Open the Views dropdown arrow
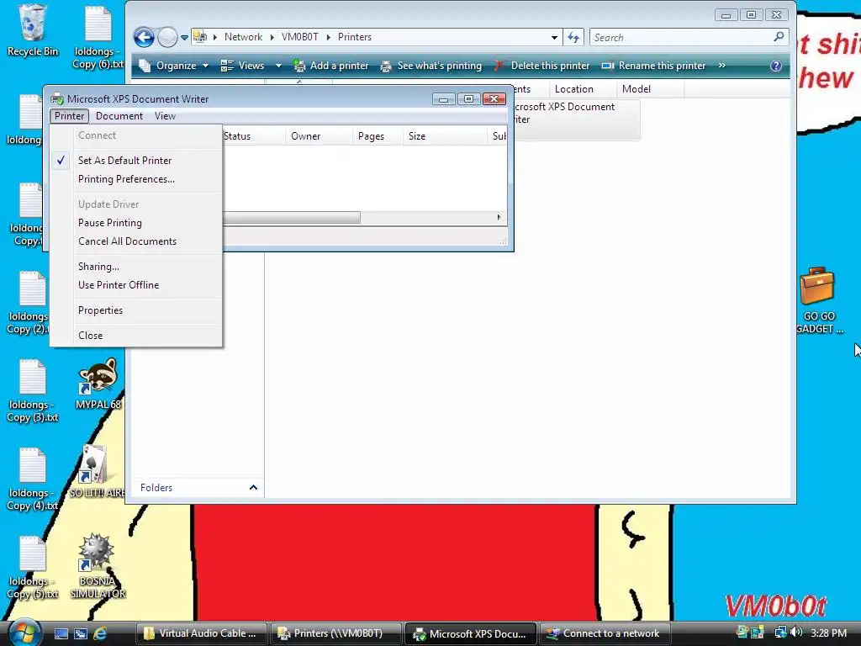Image resolution: width=861 pixels, height=646 pixels. coord(278,66)
